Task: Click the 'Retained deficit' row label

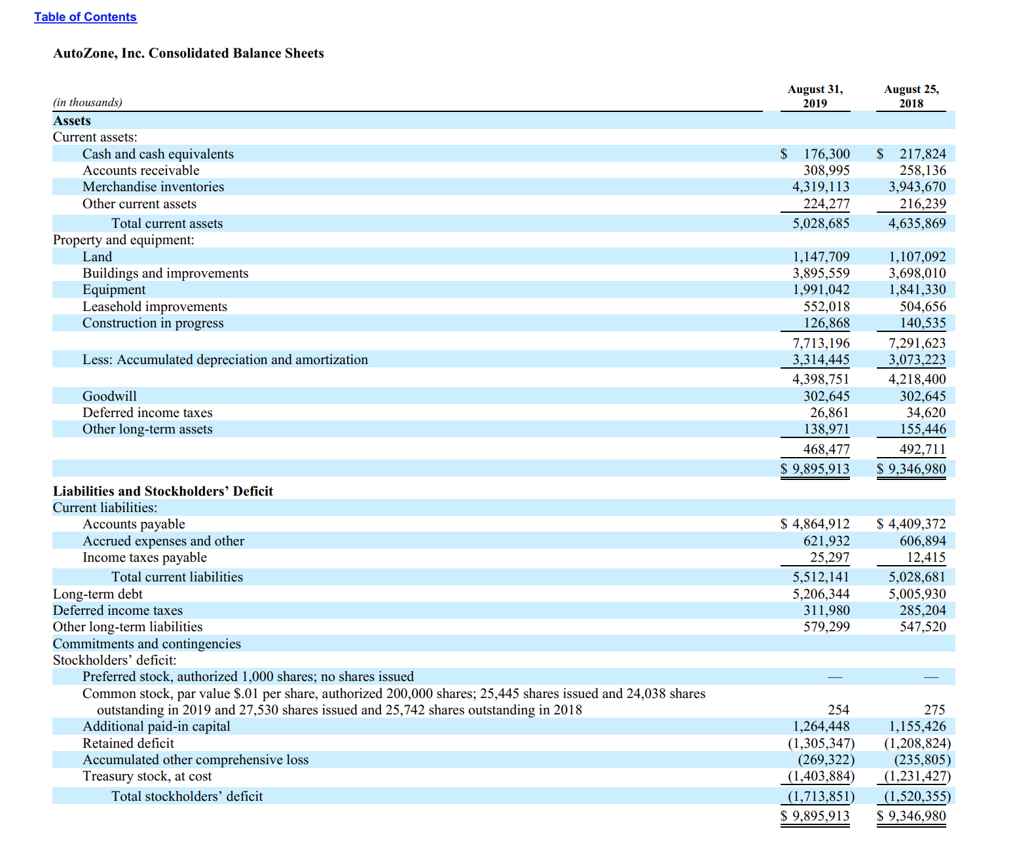Action: click(x=128, y=743)
